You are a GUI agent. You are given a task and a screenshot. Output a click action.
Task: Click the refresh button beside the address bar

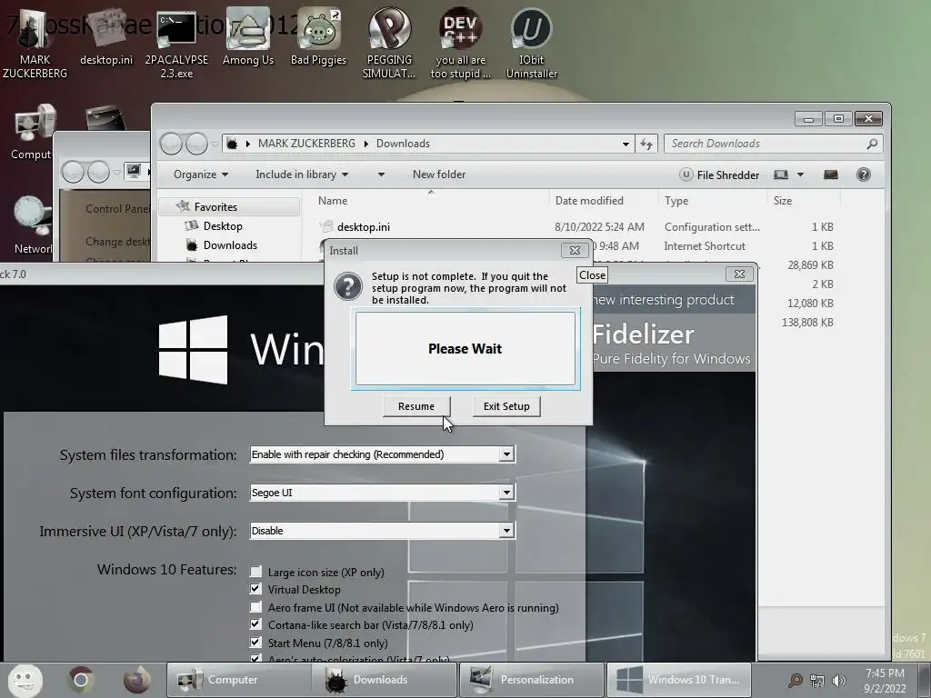coord(646,144)
